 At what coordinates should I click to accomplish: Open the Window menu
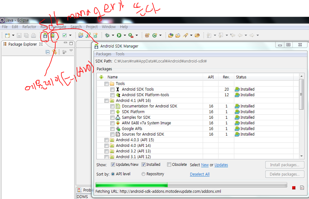click(109, 27)
